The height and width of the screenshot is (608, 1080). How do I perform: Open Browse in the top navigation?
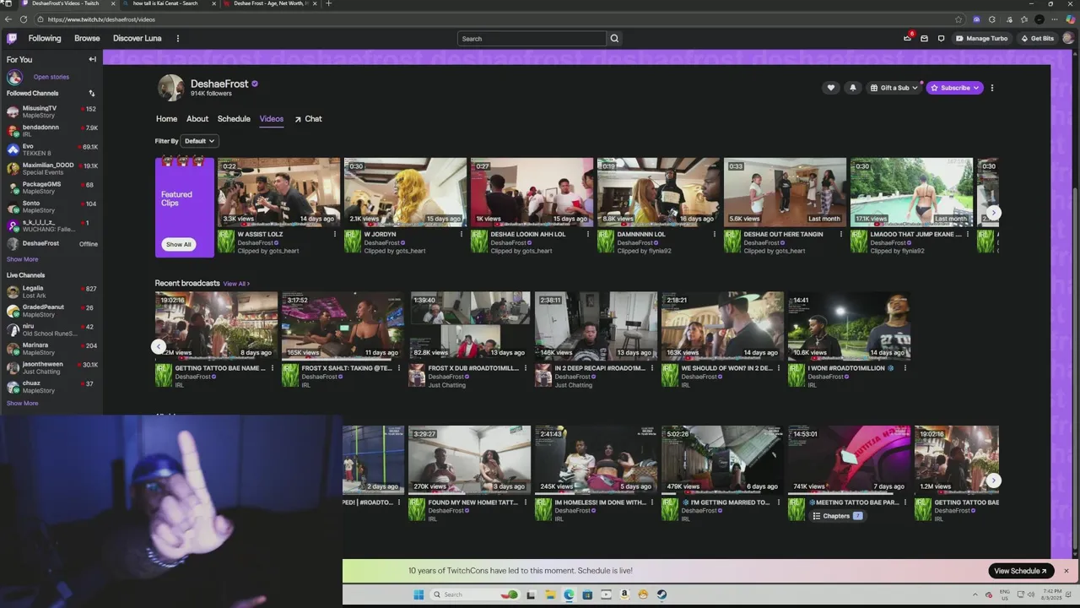click(87, 38)
